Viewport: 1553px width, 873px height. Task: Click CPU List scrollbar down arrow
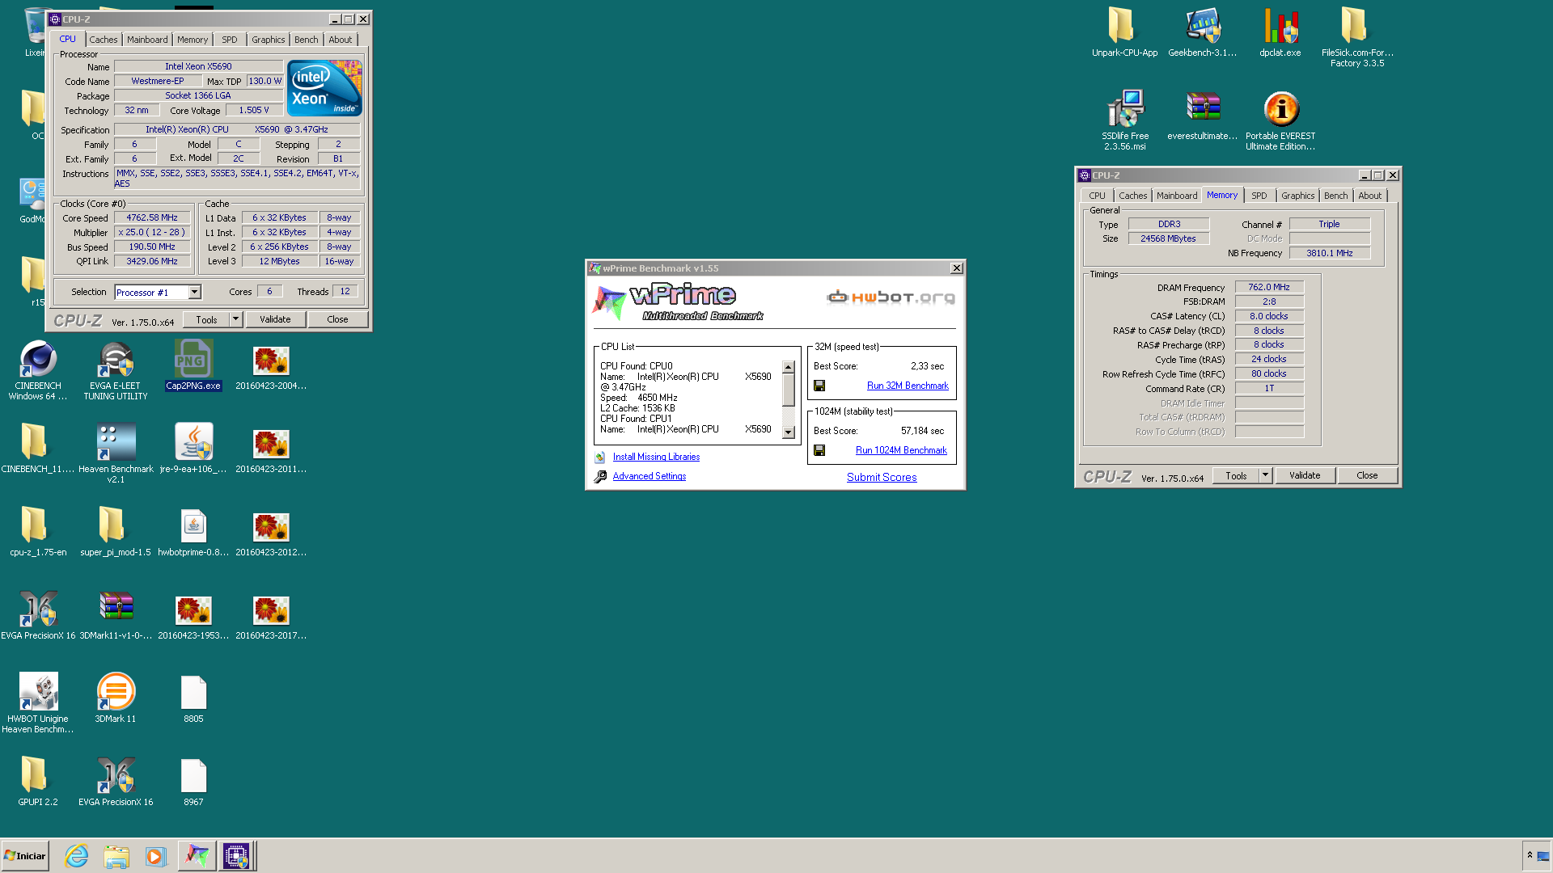coord(789,432)
